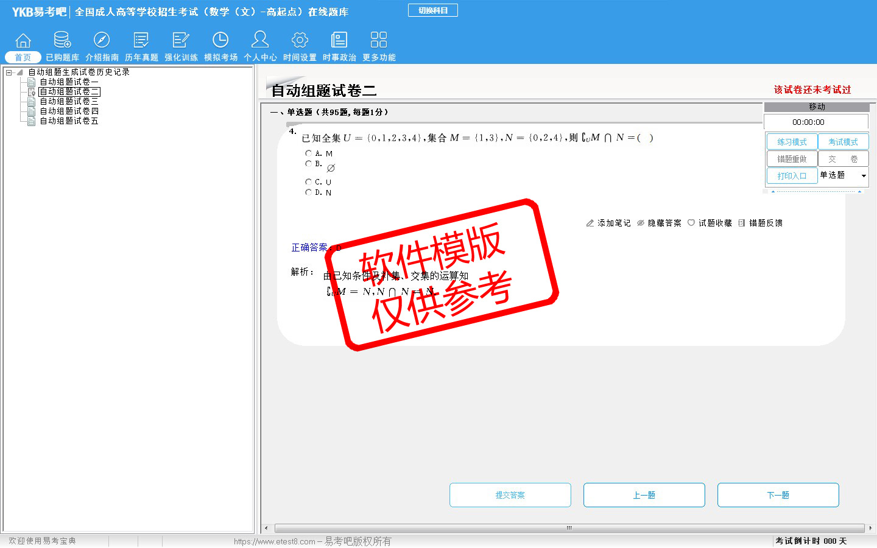This screenshot has width=877, height=548.
Task: Toggle 隐藏答案 to hide the answer
Action: point(659,223)
